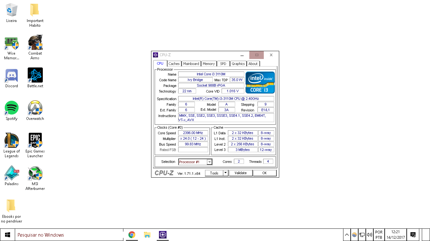Open Chrome from the taskbar
The width and height of the screenshot is (430, 241).
[132, 235]
